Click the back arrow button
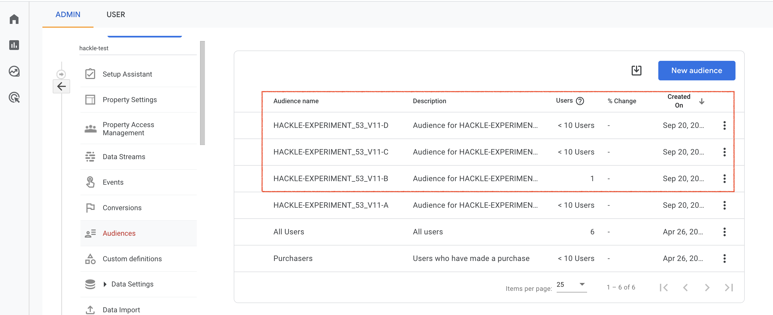 [x=61, y=86]
